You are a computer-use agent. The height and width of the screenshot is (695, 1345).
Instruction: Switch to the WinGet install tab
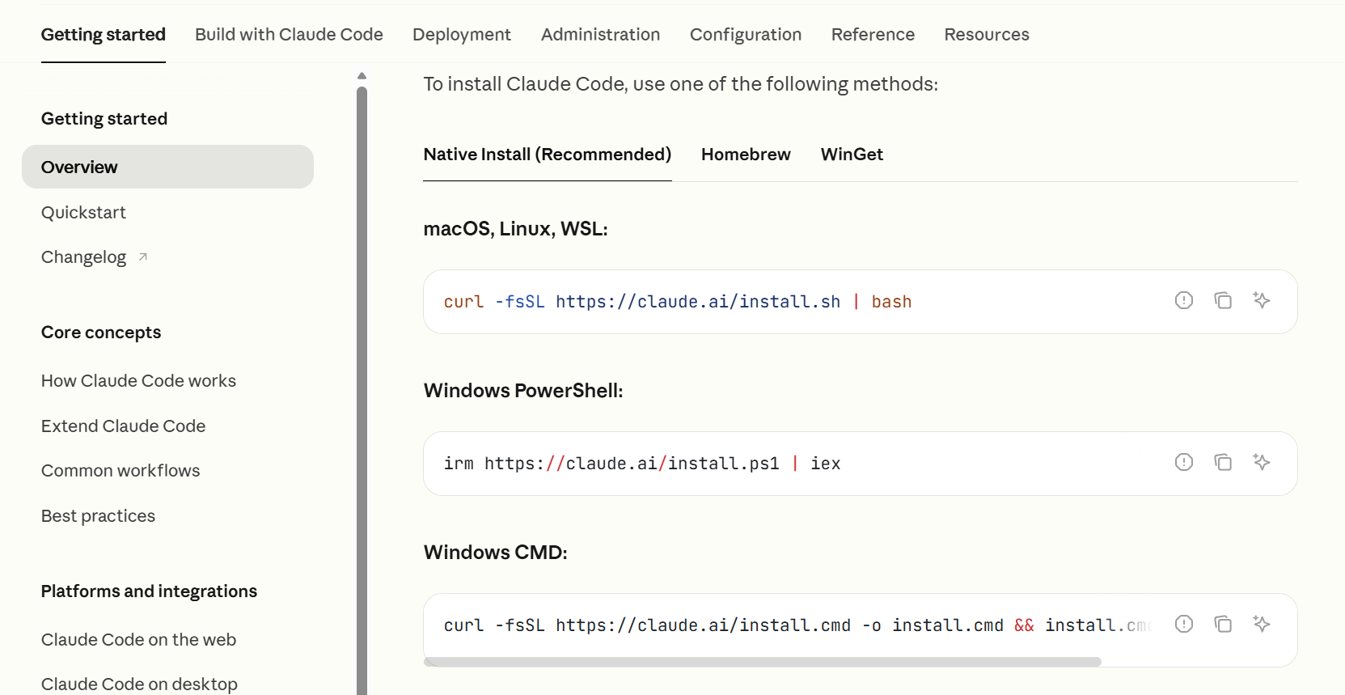point(852,155)
